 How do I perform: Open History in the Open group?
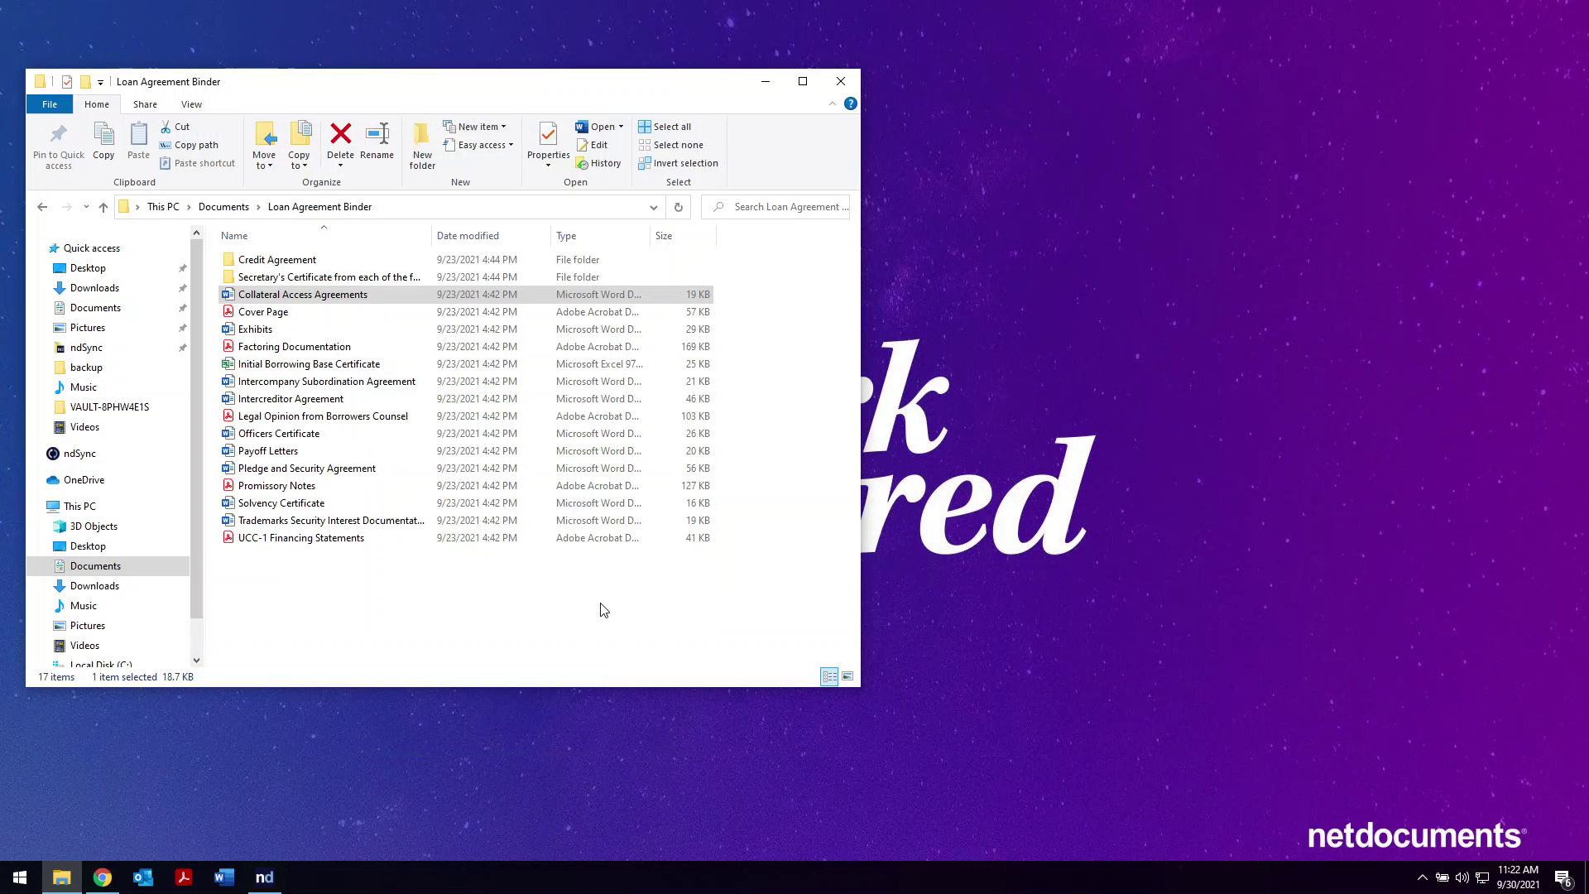[598, 163]
